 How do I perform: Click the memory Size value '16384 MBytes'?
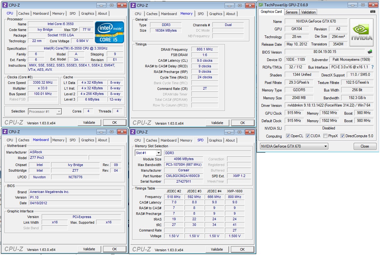tap(166, 30)
